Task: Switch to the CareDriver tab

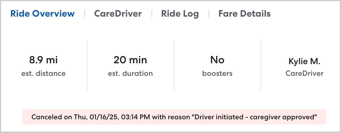Action: click(x=118, y=14)
